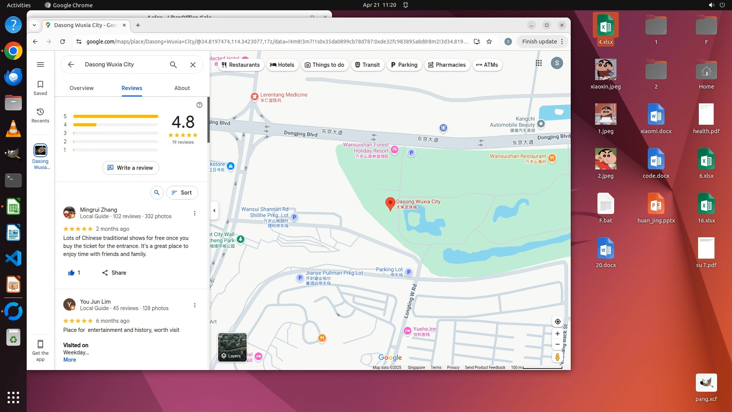Like Mingrui Zhang's review with thumbs up
This screenshot has width=732, height=412.
[71, 273]
